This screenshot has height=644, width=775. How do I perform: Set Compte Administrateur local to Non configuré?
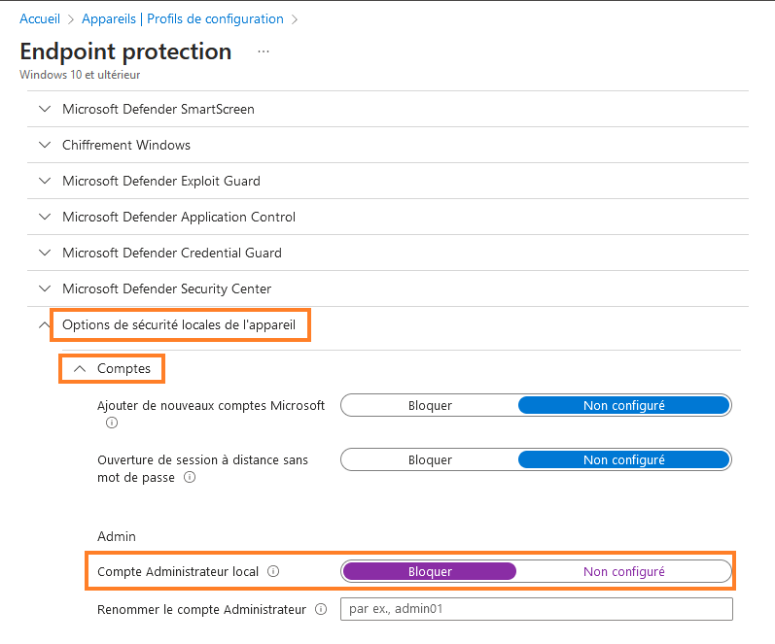[623, 571]
